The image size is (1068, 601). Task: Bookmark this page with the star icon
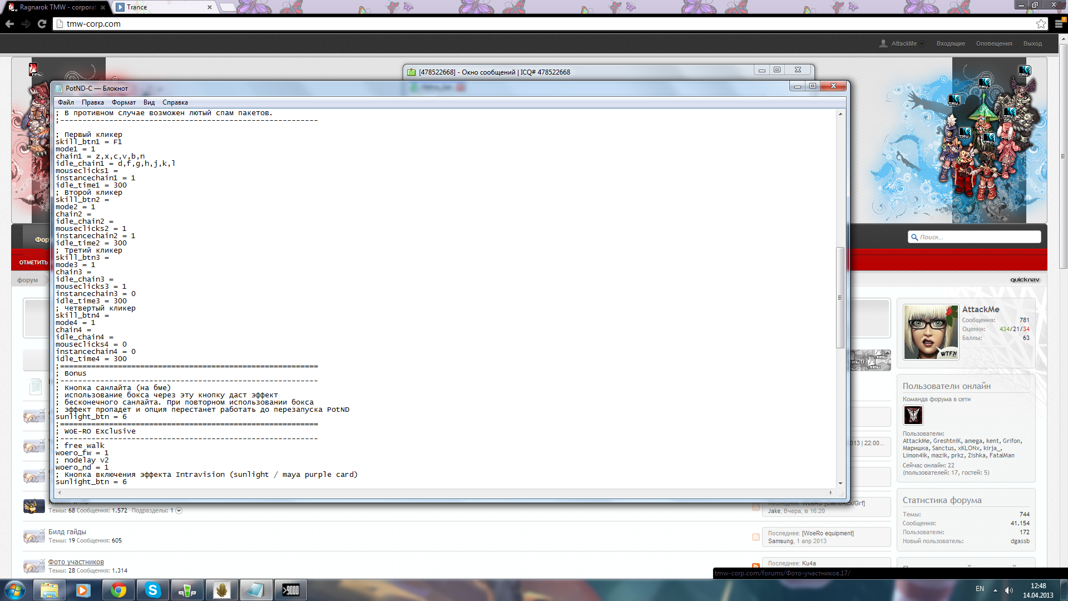pos(1041,24)
